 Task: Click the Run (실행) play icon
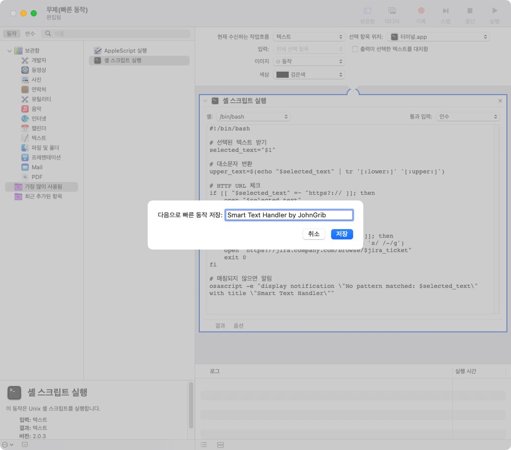tap(494, 11)
